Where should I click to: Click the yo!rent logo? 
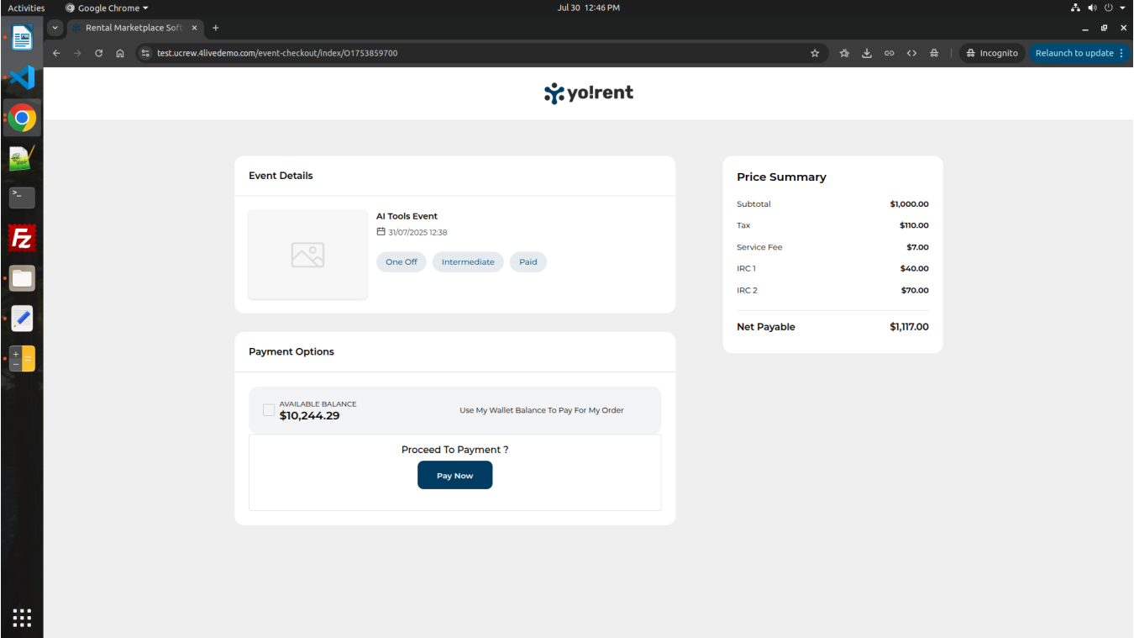[x=588, y=93]
